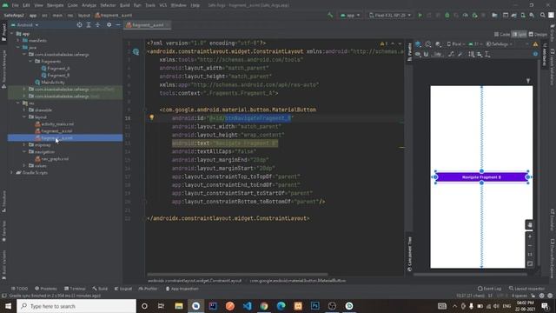Viewport: 556px width, 313px height.
Task: Select activity_main.xml in the layout folder
Action: [x=54, y=123]
